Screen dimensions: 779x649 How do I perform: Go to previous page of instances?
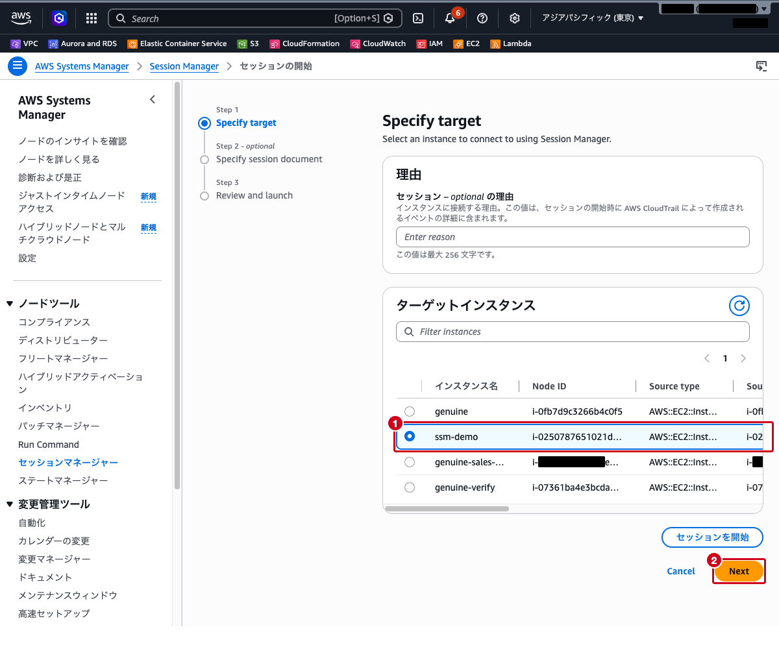(707, 358)
